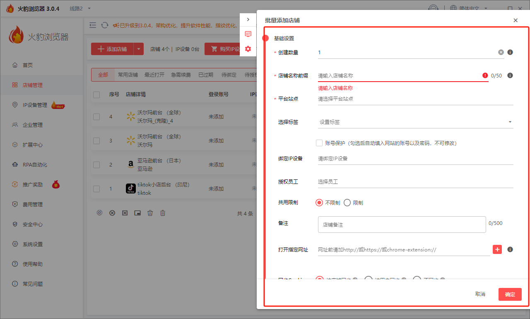530x319 pixels.
Task: Select the 限制 radio option
Action: click(x=347, y=203)
